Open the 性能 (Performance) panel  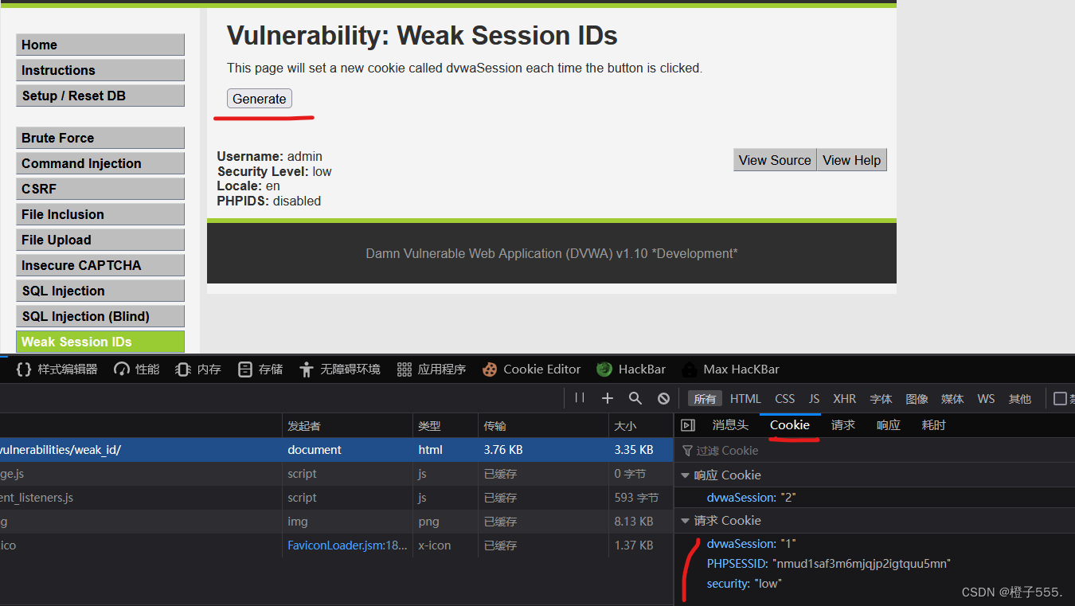click(135, 369)
